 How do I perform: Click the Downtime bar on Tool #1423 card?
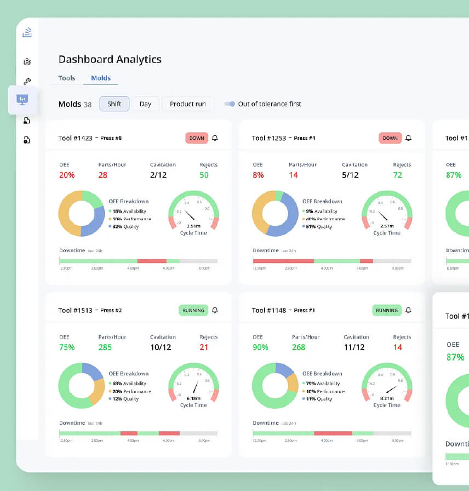pos(137,261)
